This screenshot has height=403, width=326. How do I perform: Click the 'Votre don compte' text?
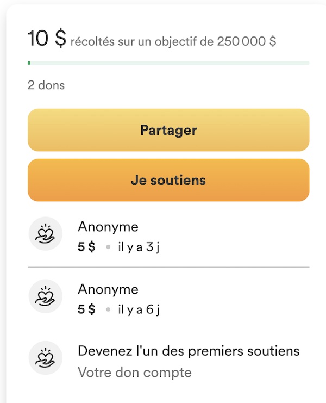tap(135, 373)
